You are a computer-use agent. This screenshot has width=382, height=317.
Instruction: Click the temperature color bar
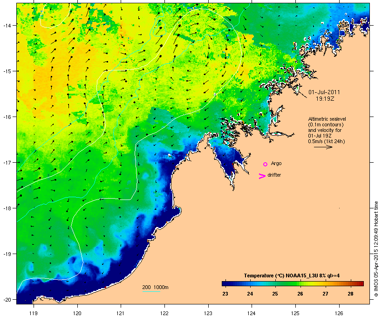pos(293,283)
